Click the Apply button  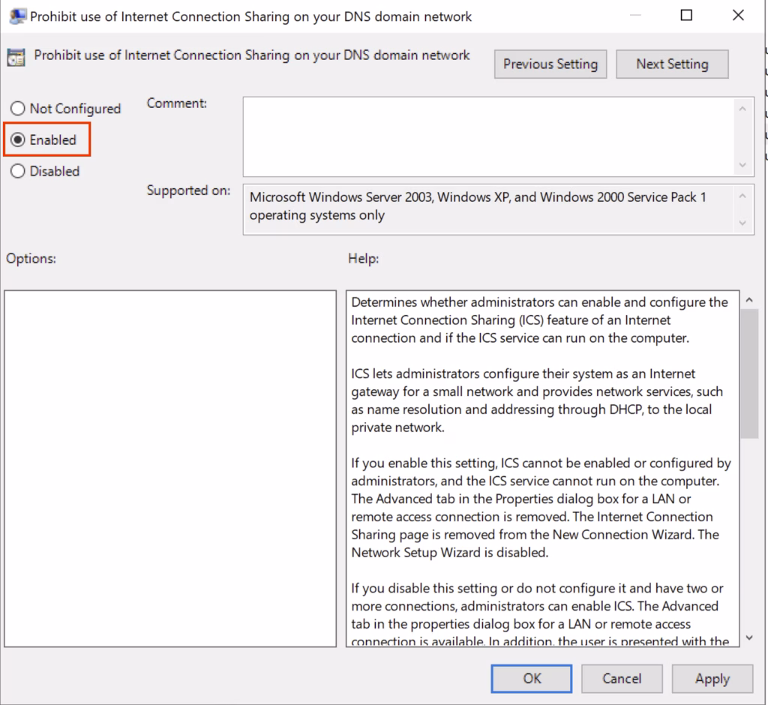pos(712,679)
